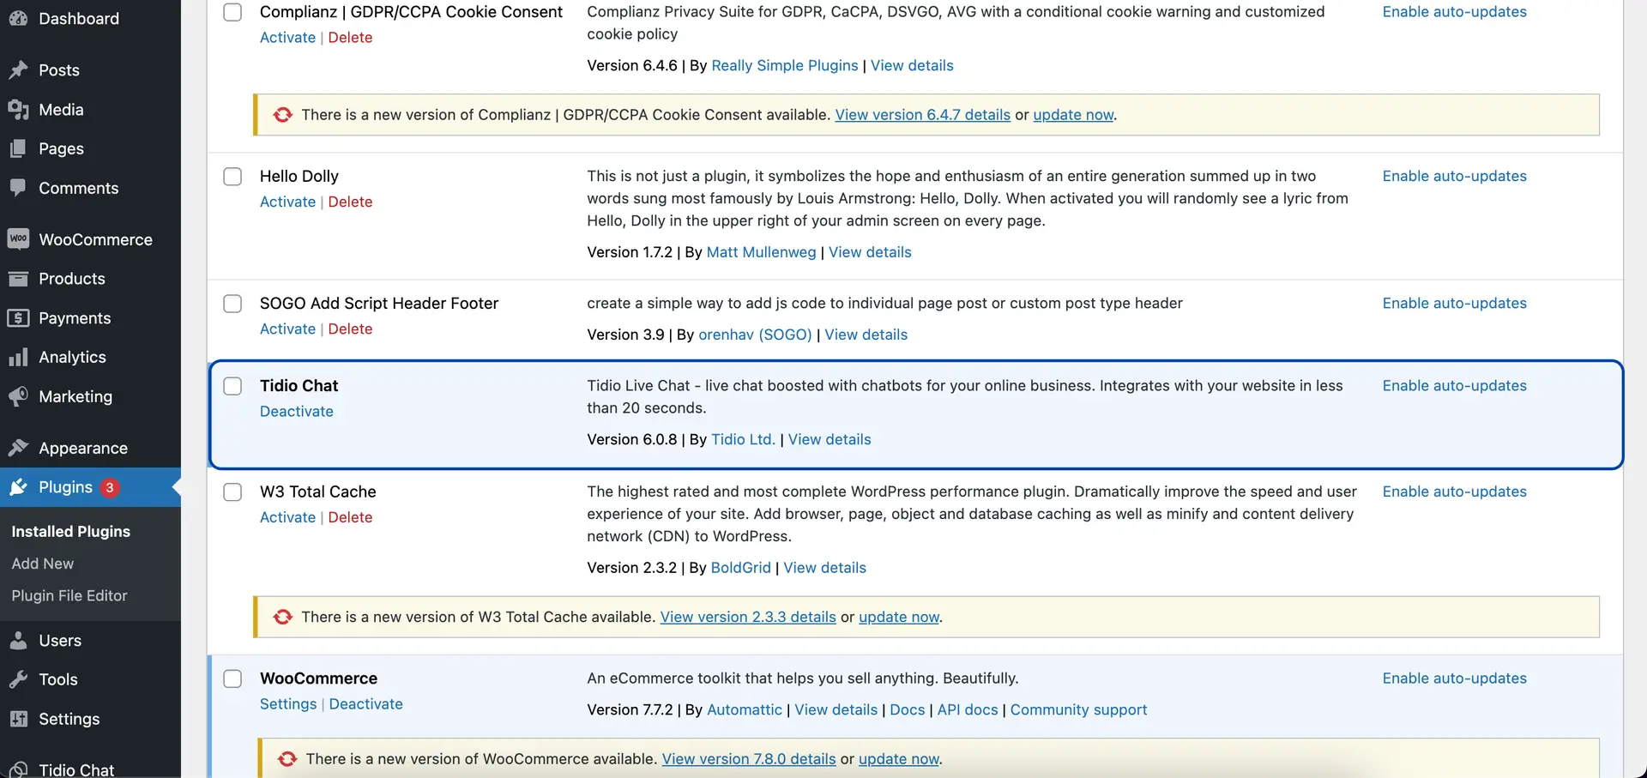
Task: Click update now for W3 Total Cache
Action: click(x=899, y=617)
